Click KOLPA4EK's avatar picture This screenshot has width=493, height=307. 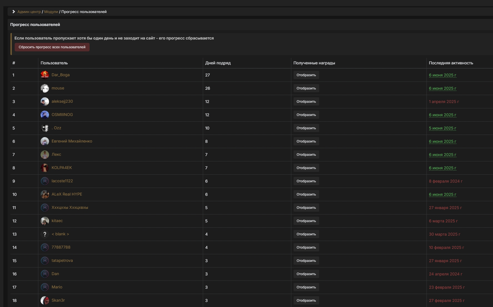point(45,168)
